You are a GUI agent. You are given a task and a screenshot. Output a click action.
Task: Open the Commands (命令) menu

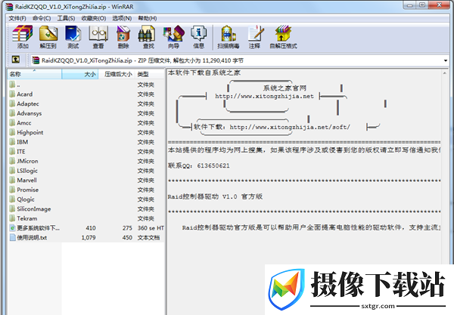tap(42, 18)
